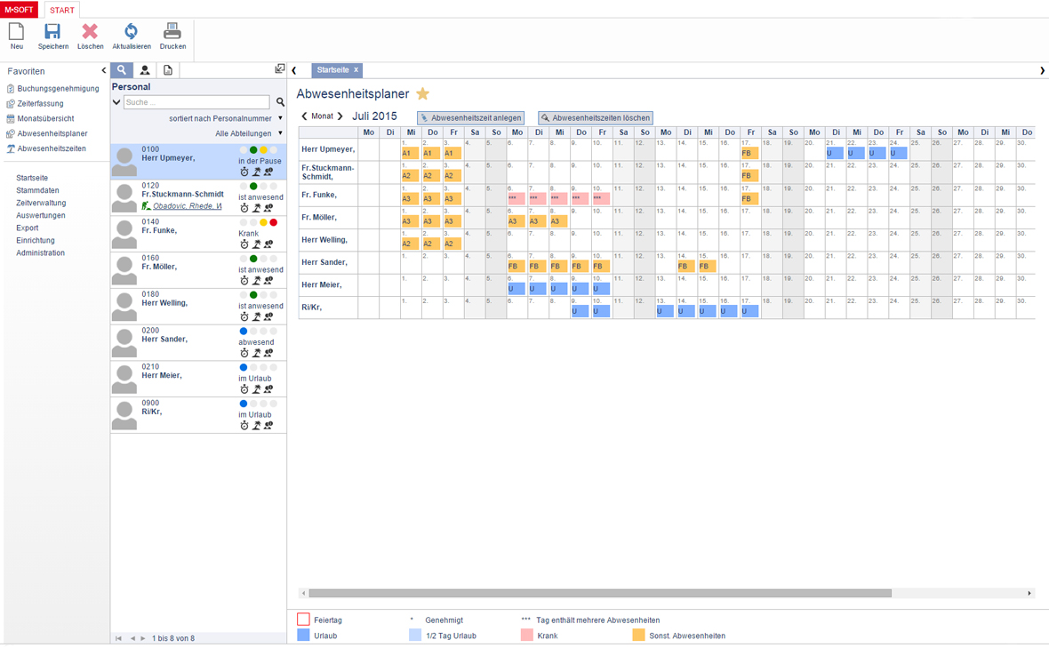Collapse the Favoriten sidebar panel
The image size is (1049, 656).
(x=103, y=71)
